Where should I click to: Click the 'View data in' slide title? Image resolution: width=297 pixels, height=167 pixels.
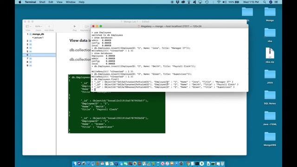pos(80,40)
